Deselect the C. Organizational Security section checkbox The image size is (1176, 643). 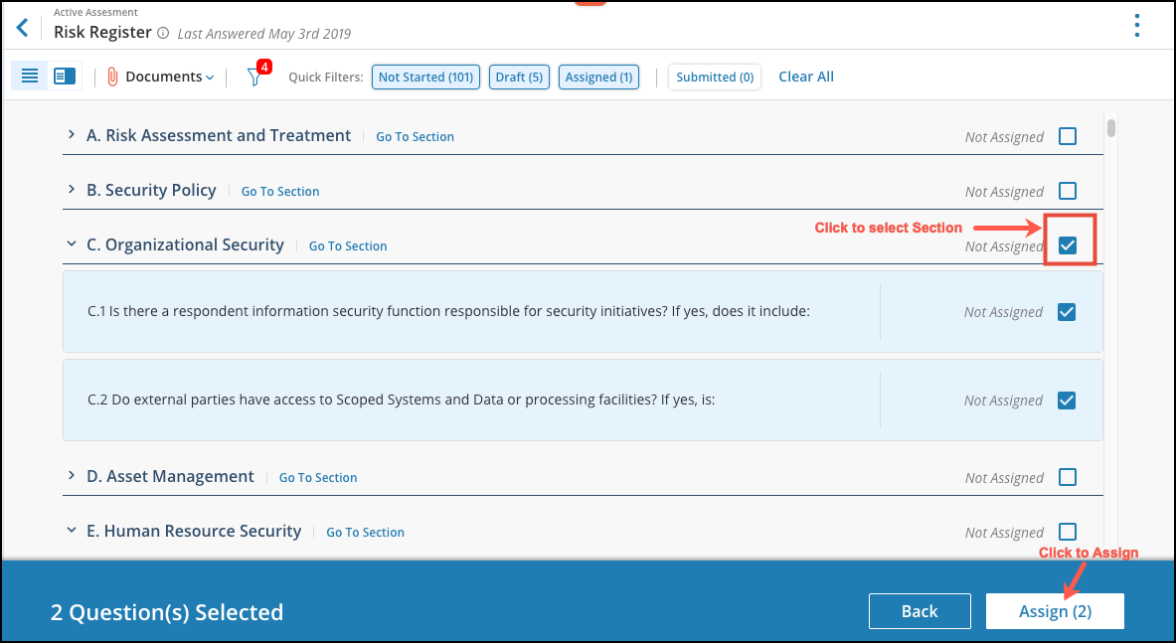(x=1068, y=240)
